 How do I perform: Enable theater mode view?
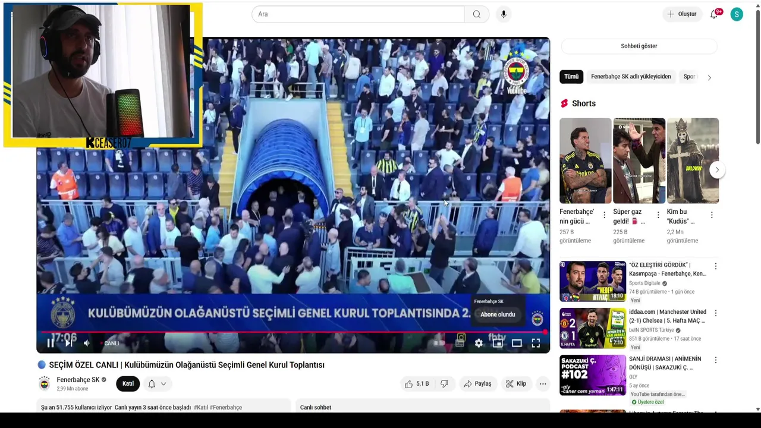pos(517,343)
